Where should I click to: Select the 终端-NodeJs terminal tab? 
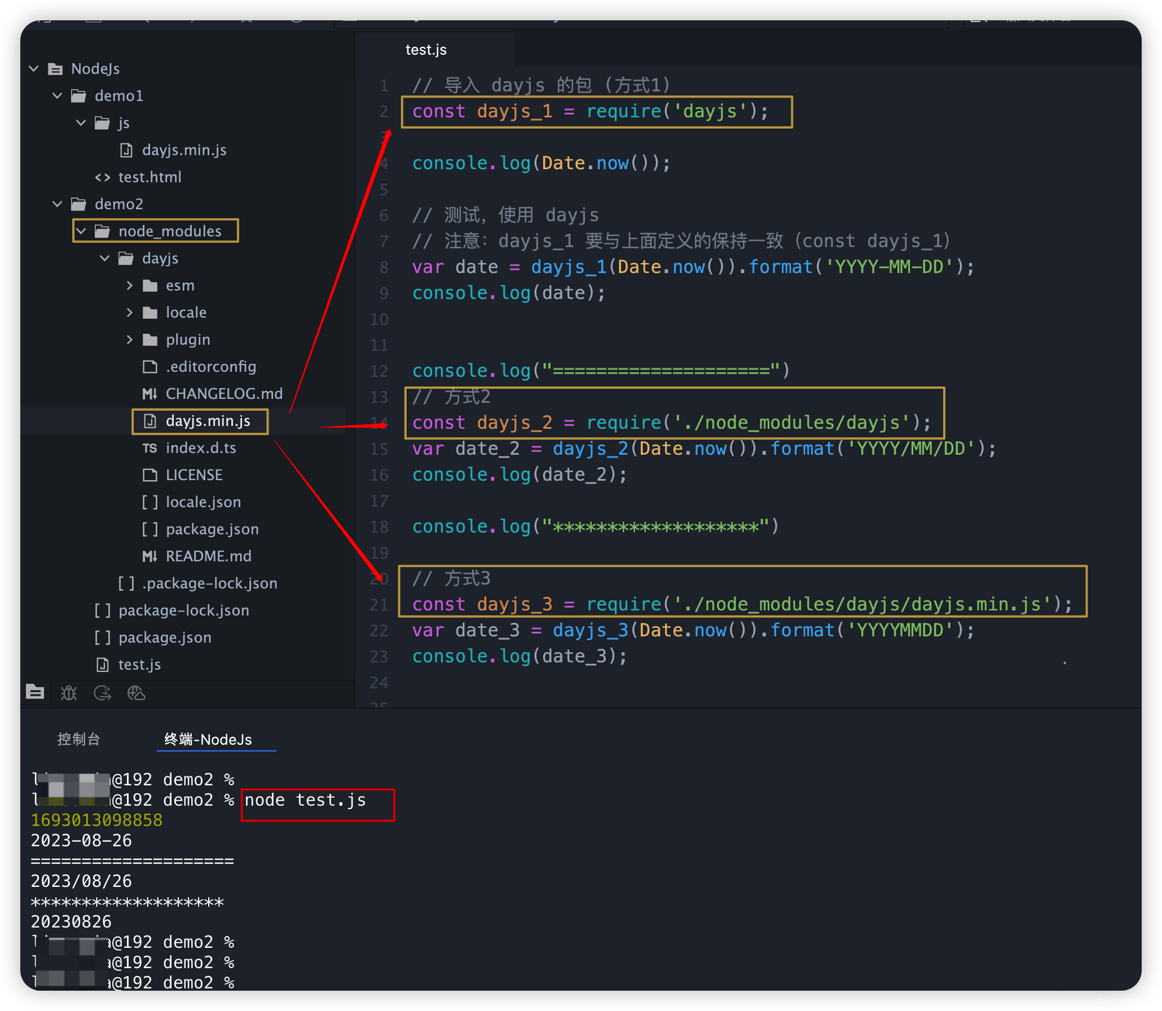click(x=208, y=739)
